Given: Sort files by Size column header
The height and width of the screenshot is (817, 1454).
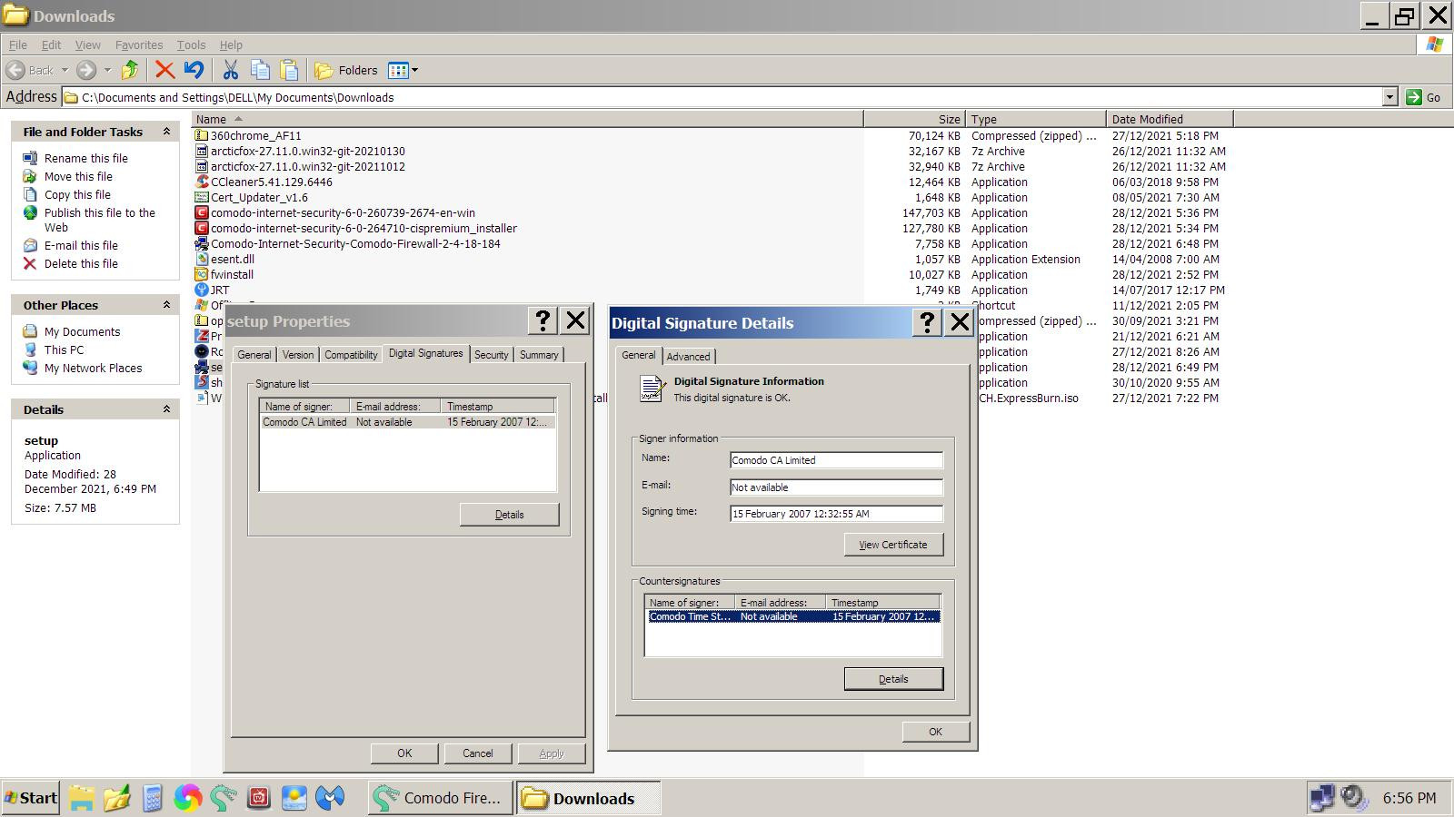Looking at the screenshot, I should pyautogui.click(x=913, y=119).
